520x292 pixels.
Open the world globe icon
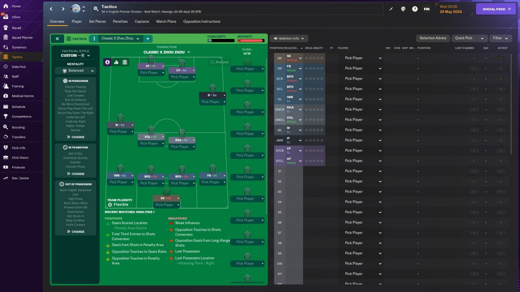click(403, 9)
